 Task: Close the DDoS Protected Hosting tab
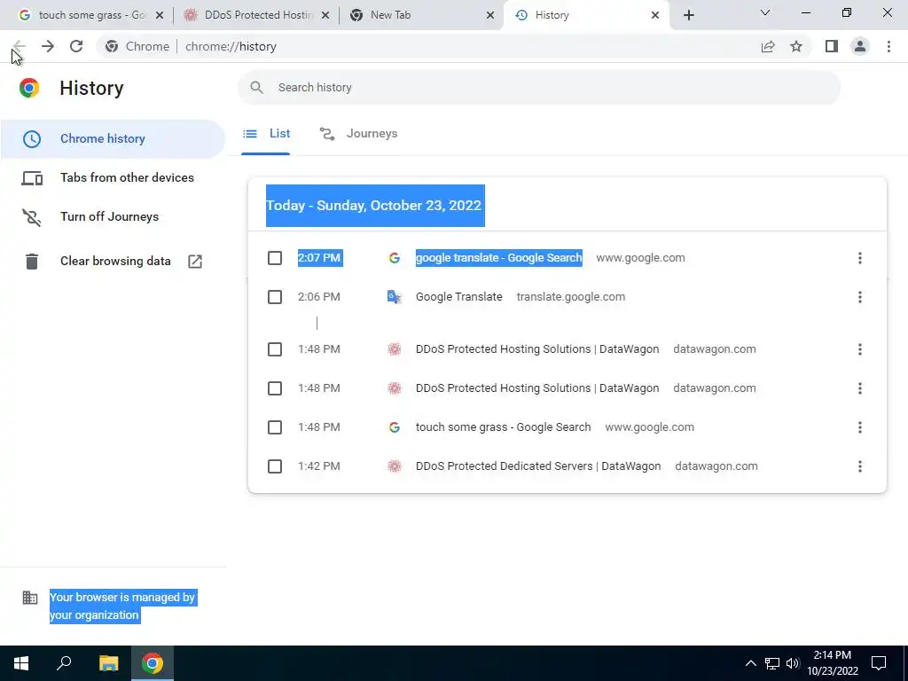tap(325, 15)
